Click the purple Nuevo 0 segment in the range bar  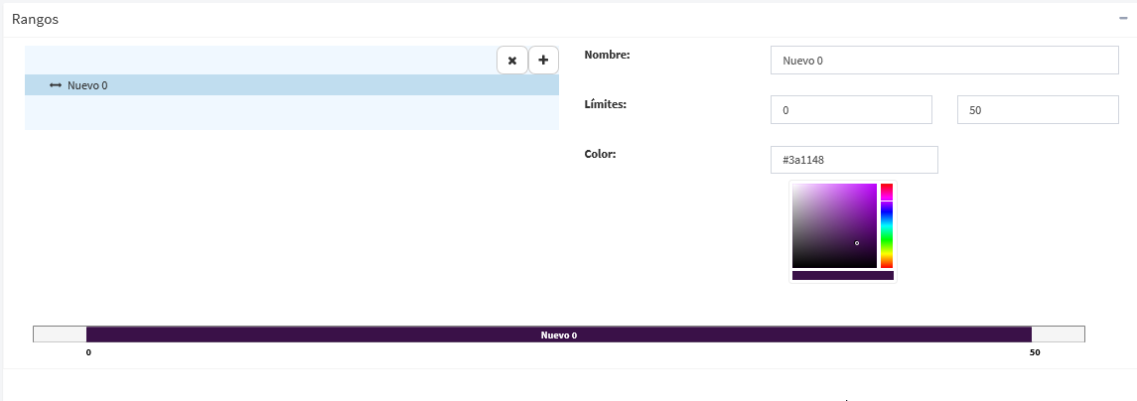point(558,335)
